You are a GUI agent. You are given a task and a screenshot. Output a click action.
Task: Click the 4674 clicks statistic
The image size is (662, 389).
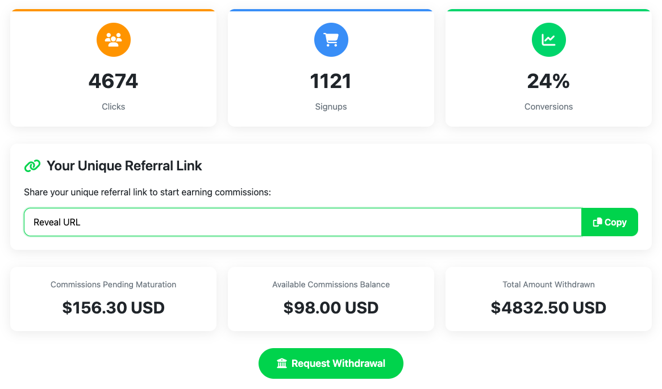pyautogui.click(x=113, y=81)
